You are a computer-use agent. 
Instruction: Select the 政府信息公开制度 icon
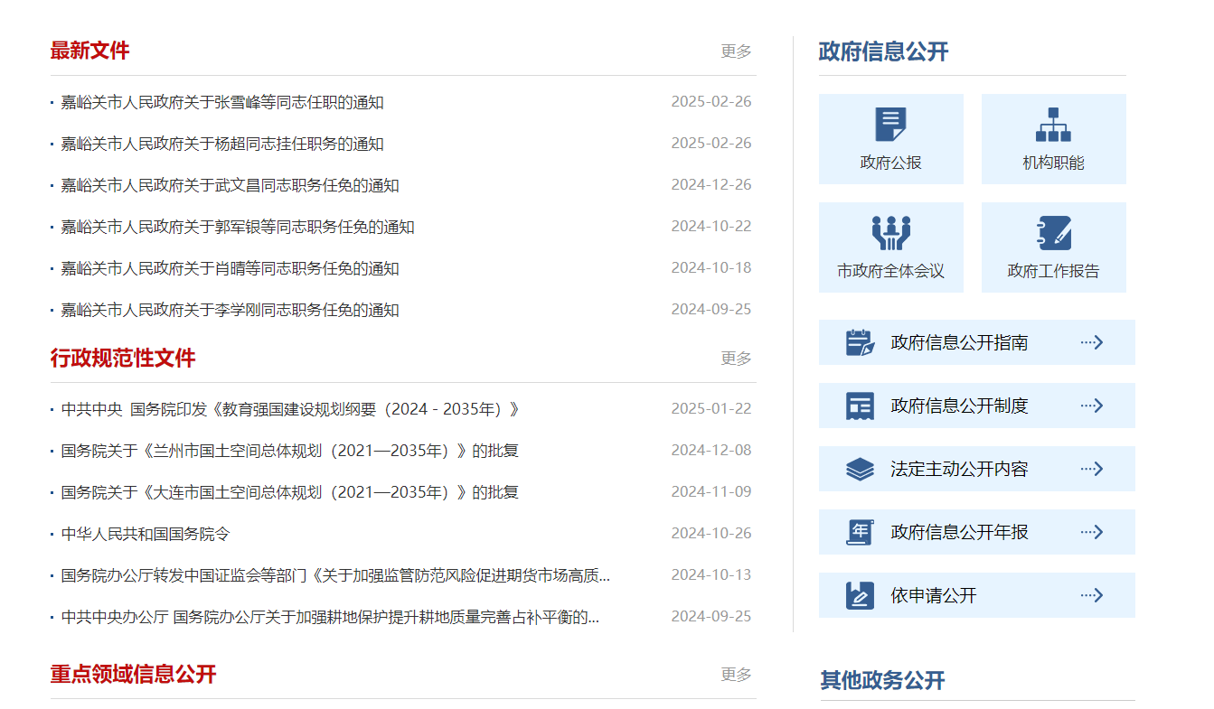pos(860,406)
